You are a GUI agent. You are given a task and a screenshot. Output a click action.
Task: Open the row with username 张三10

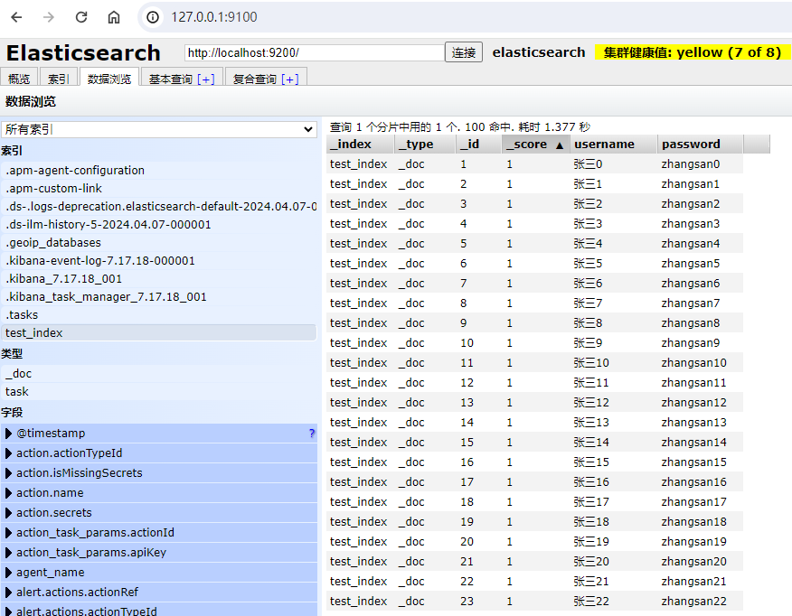click(591, 363)
